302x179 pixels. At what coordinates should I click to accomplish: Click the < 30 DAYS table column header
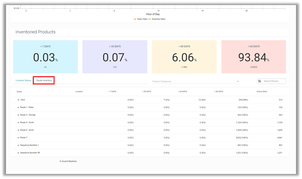pyautogui.click(x=146, y=92)
